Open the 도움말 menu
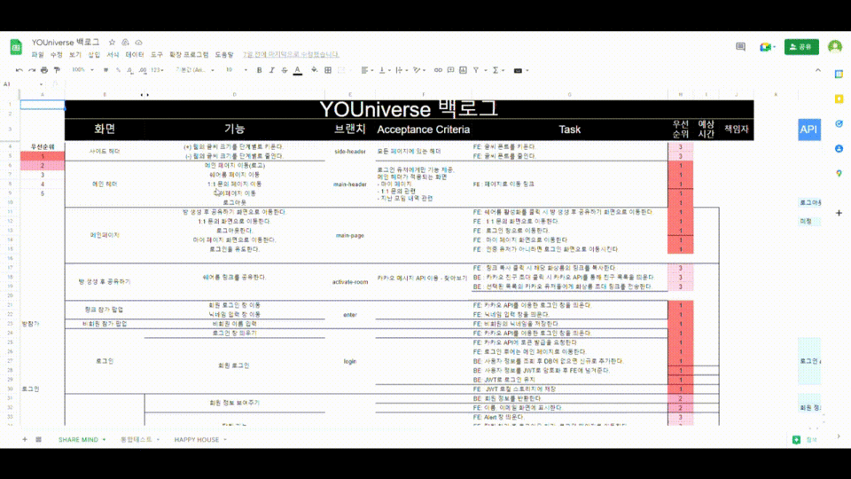The image size is (851, 479). 224,55
